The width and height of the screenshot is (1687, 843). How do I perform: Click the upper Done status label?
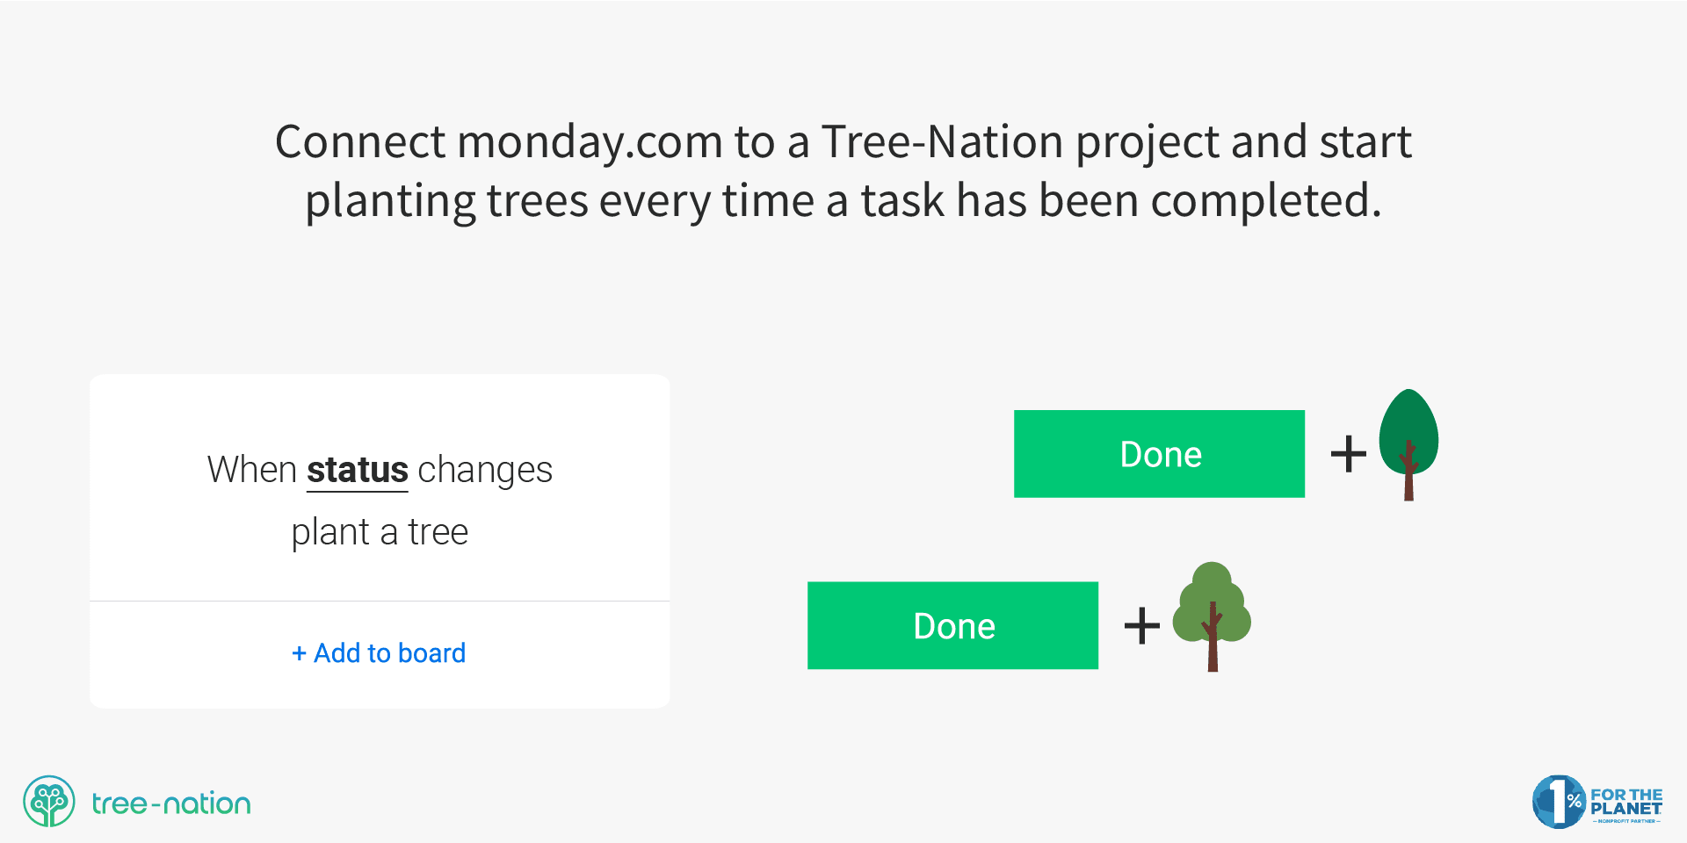coord(1159,454)
